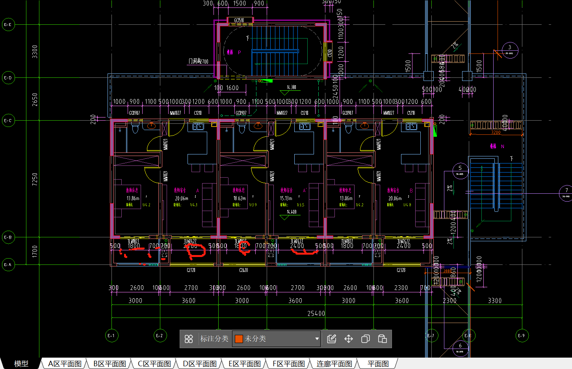Click the E-C axis bubble
The height and width of the screenshot is (369, 572).
tap(8, 120)
